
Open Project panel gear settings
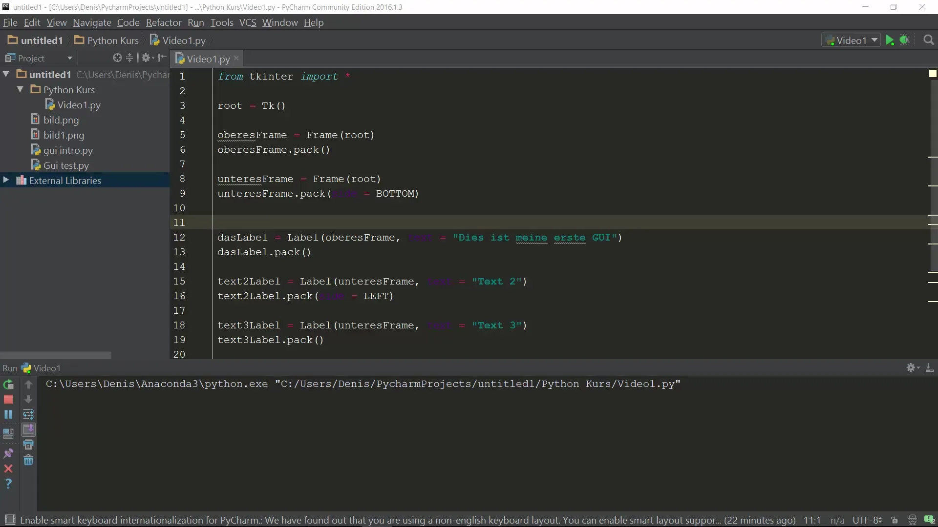point(148,58)
